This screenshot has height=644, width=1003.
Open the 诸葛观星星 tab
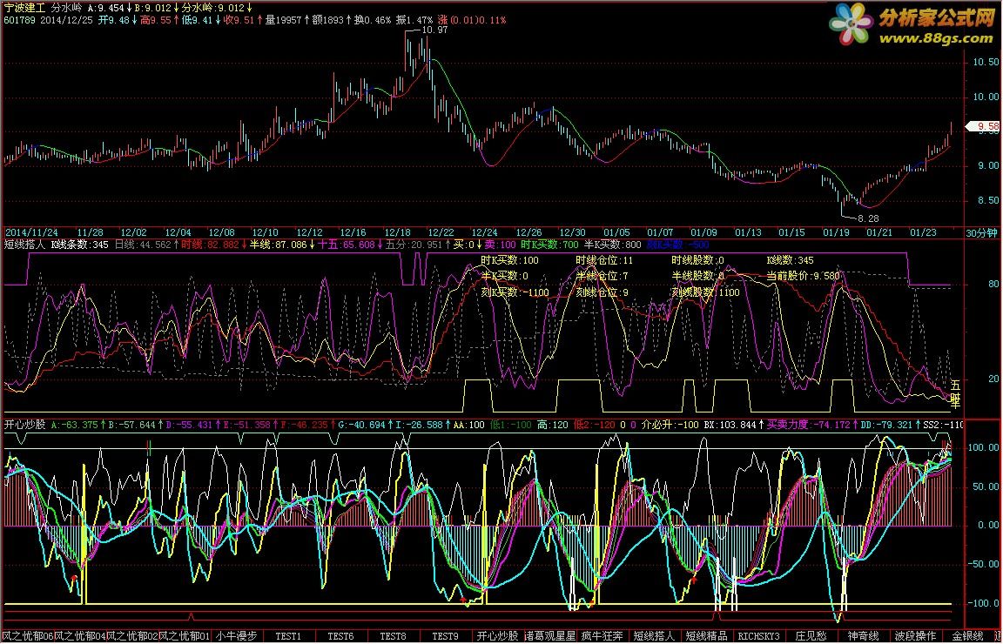(550, 636)
